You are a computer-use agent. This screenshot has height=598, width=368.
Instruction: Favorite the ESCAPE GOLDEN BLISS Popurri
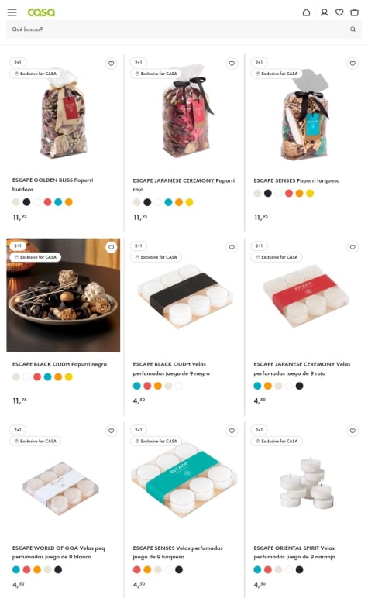click(111, 64)
